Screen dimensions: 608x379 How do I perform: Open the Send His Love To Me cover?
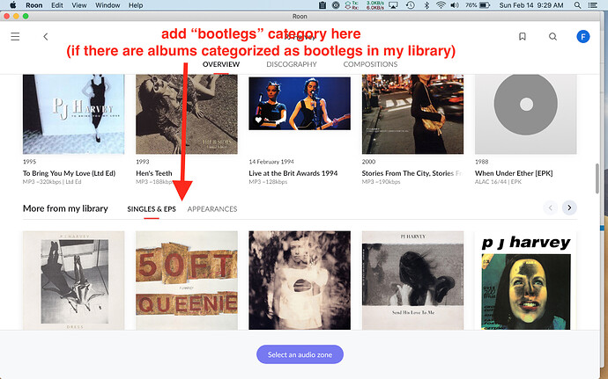point(412,281)
